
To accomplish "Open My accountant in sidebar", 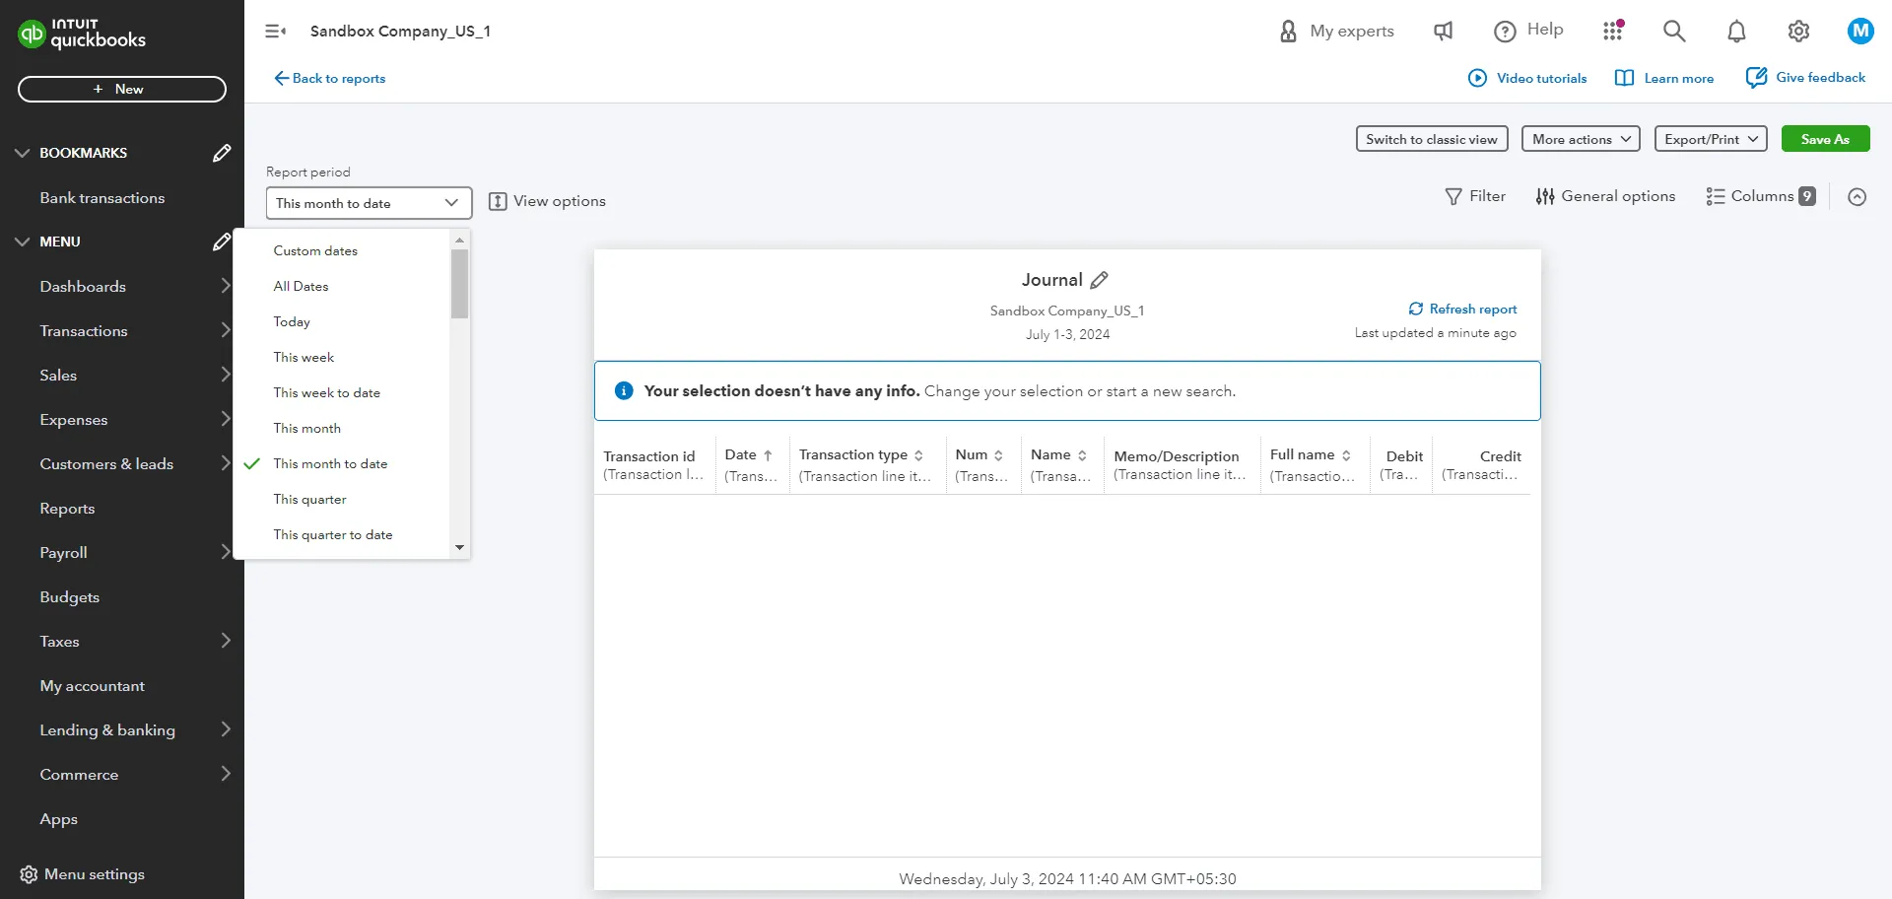I will pos(92,685).
